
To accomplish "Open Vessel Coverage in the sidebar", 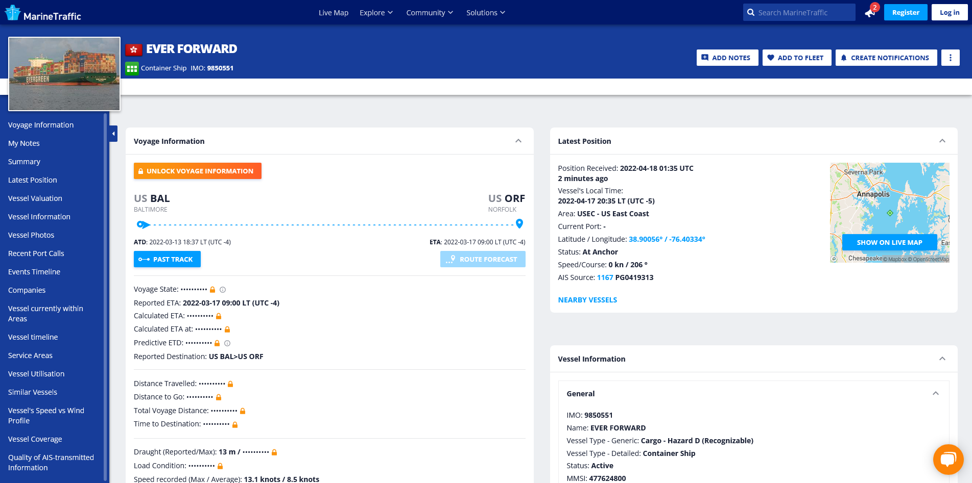I will pos(35,439).
